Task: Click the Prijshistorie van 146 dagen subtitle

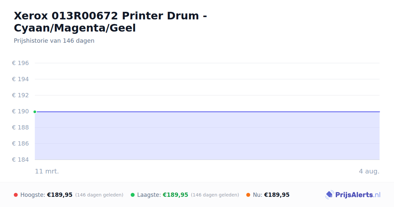Action: (54, 41)
